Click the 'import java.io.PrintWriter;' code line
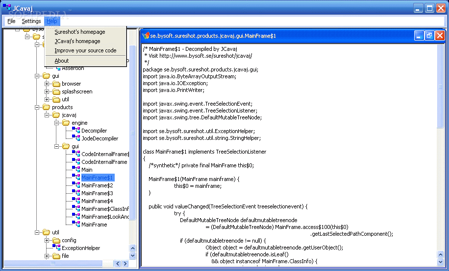The image size is (449, 271). 174,90
